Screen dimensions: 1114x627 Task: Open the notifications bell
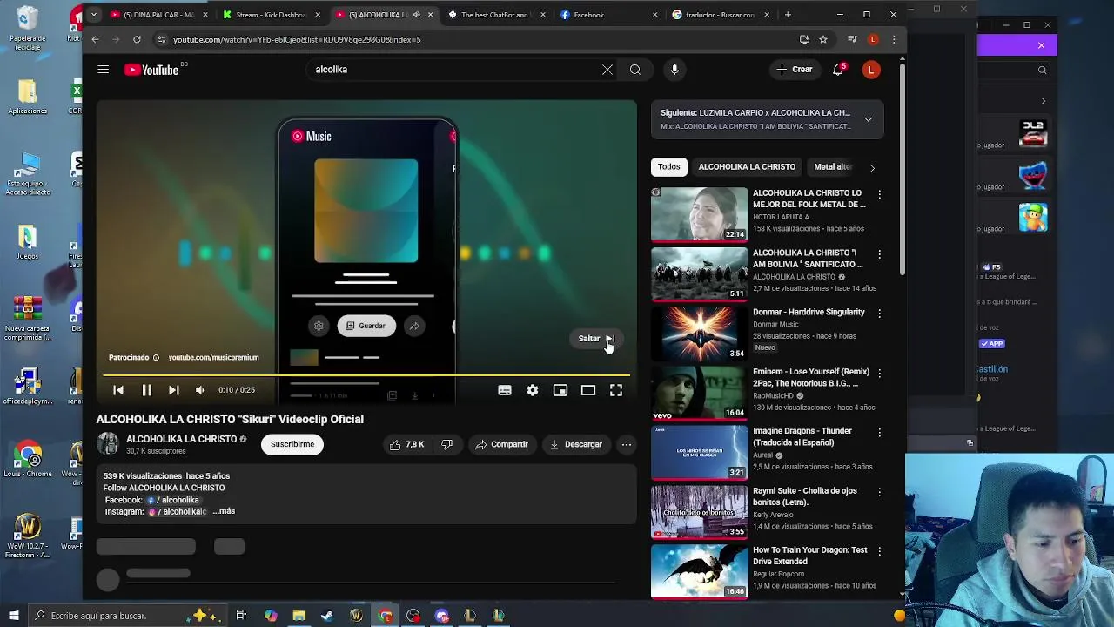(838, 70)
